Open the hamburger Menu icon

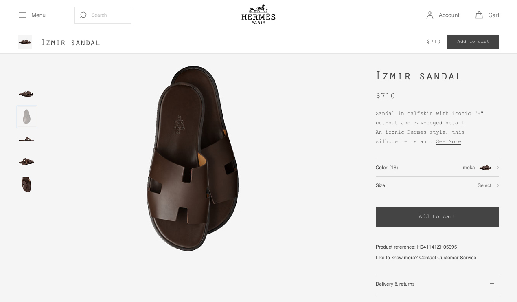[22, 15]
